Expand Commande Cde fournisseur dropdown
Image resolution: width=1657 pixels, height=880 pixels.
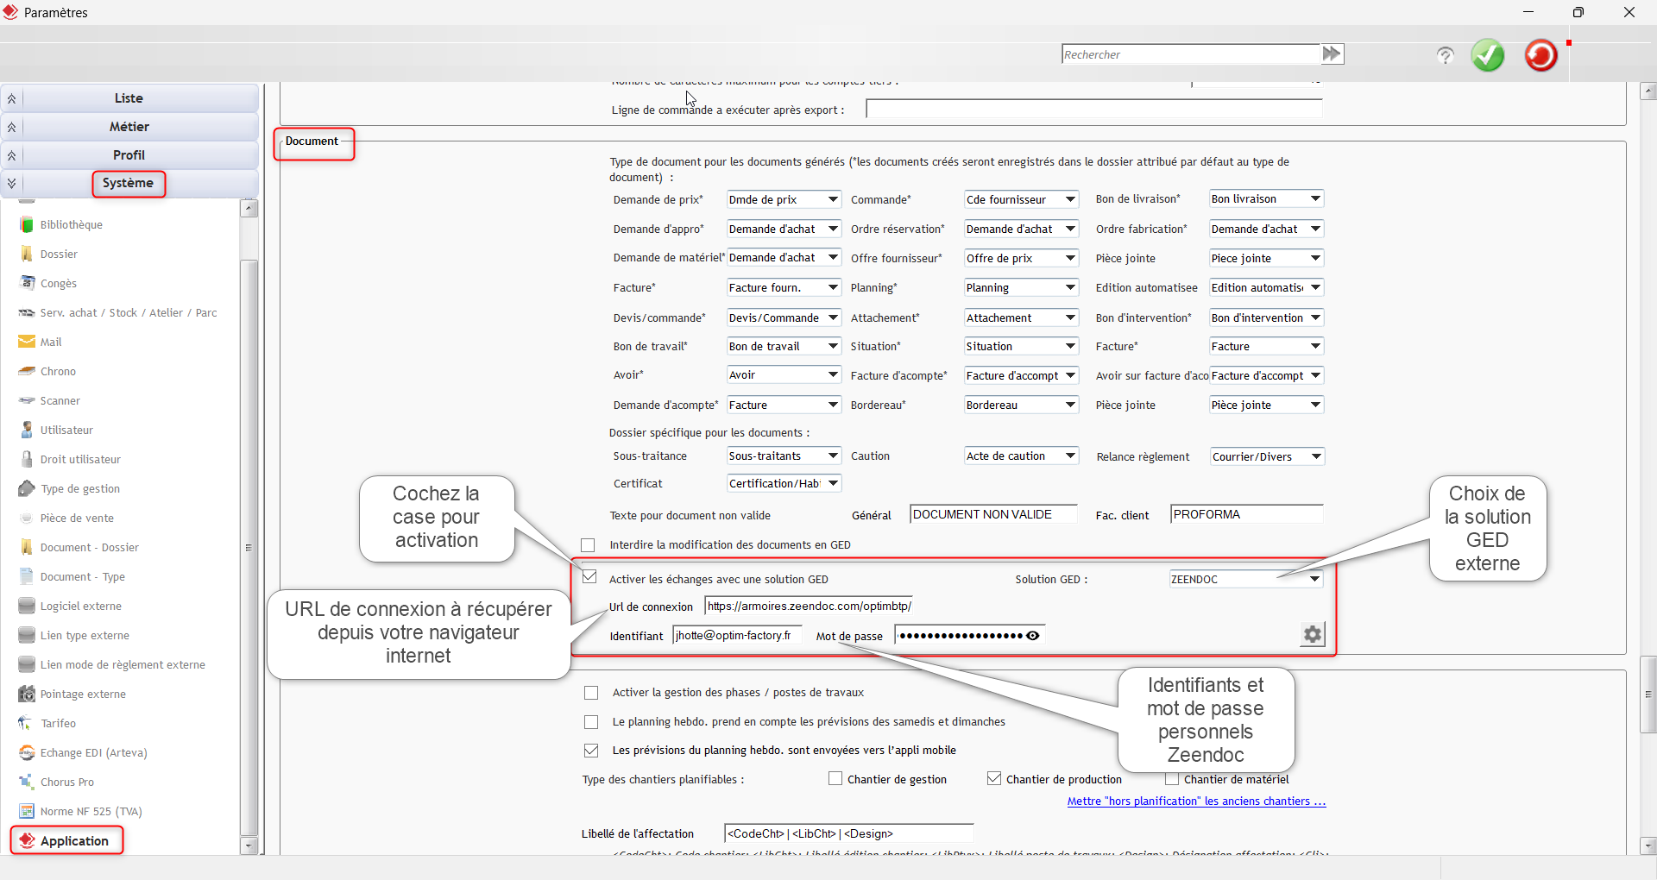click(x=1021, y=199)
